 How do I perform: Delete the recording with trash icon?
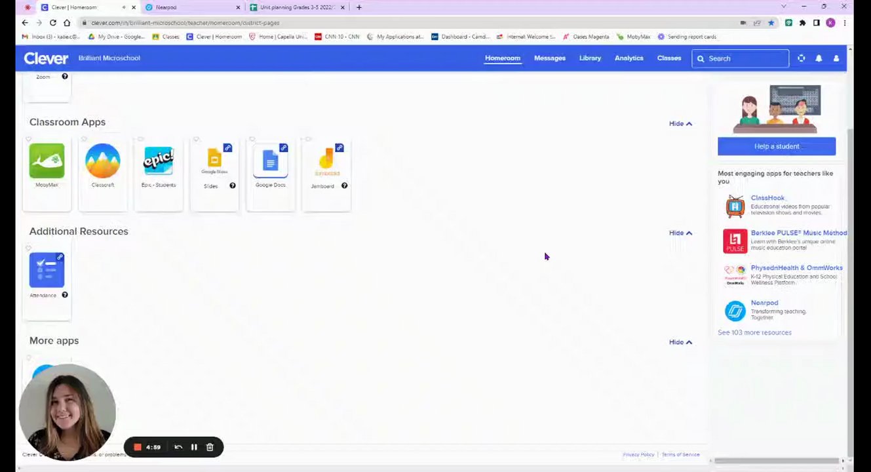point(210,447)
